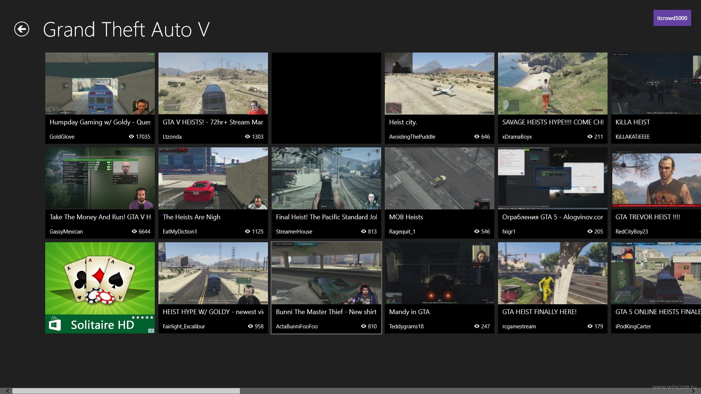Viewport: 701px width, 394px height.
Task: Open StreamerHouse Final Heist stream thumbnail
Action: [326, 178]
